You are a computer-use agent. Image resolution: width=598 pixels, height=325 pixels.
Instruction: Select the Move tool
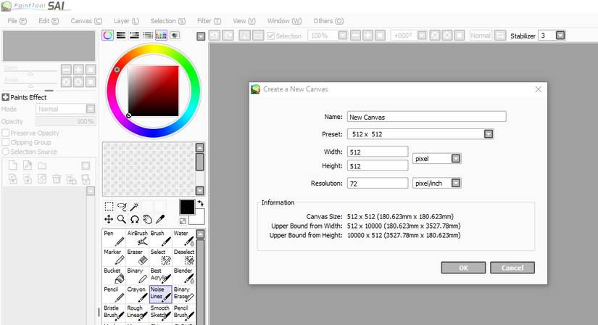tap(109, 219)
